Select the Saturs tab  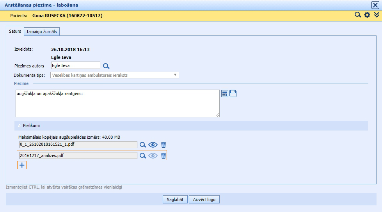point(15,31)
